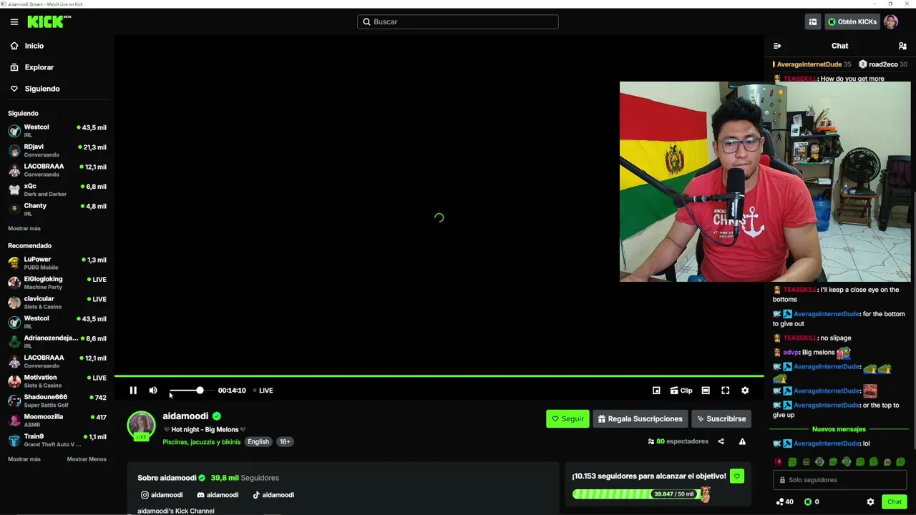Screen dimensions: 916x515
Task: Open clavicular recommended channel
Action: 57,303
